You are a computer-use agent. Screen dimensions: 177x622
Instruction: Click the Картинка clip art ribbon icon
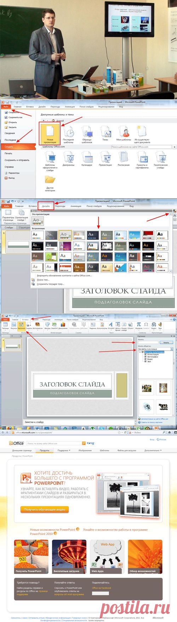[x=21, y=325]
